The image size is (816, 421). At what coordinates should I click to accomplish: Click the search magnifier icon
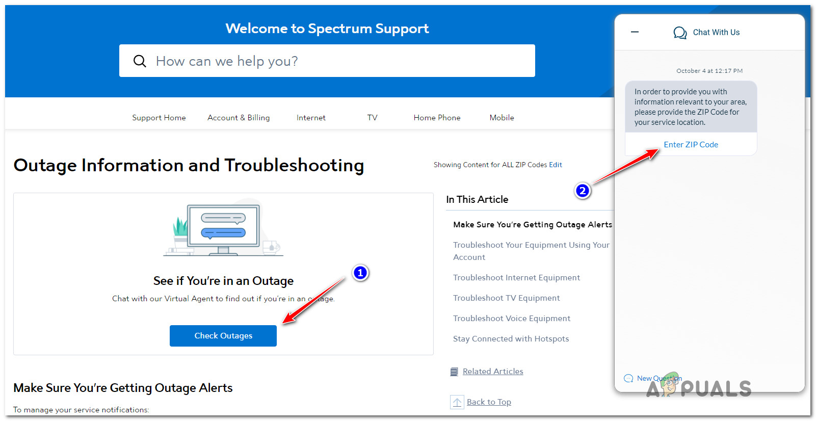click(x=140, y=61)
